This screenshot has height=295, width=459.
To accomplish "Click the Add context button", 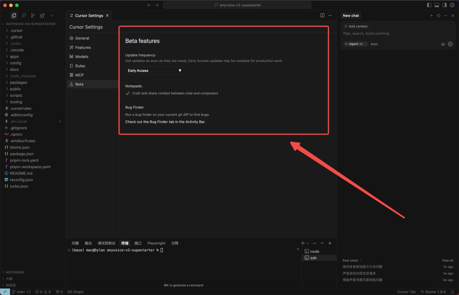I will tap(356, 26).
